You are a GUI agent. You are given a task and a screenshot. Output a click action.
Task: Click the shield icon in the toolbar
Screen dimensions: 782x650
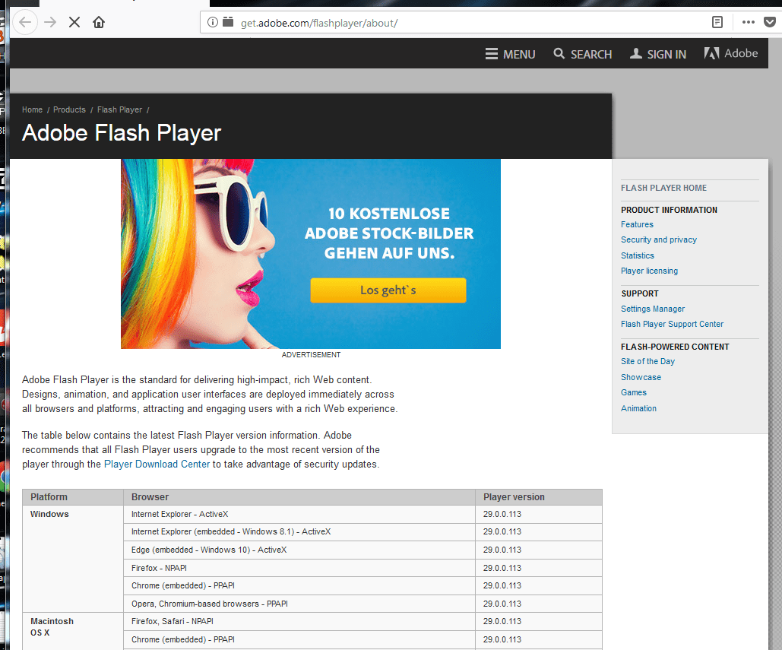pyautogui.click(x=770, y=22)
